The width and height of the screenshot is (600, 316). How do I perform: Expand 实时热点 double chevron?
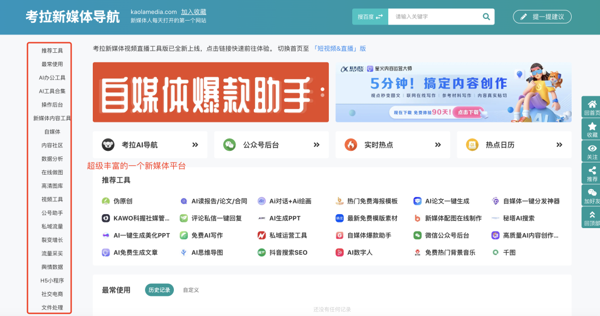click(438, 145)
